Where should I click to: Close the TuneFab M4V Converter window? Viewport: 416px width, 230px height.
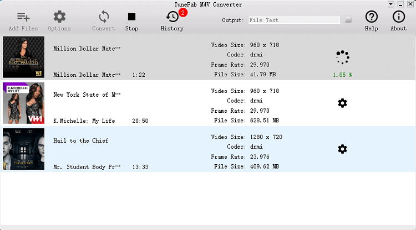pyautogui.click(x=410, y=4)
